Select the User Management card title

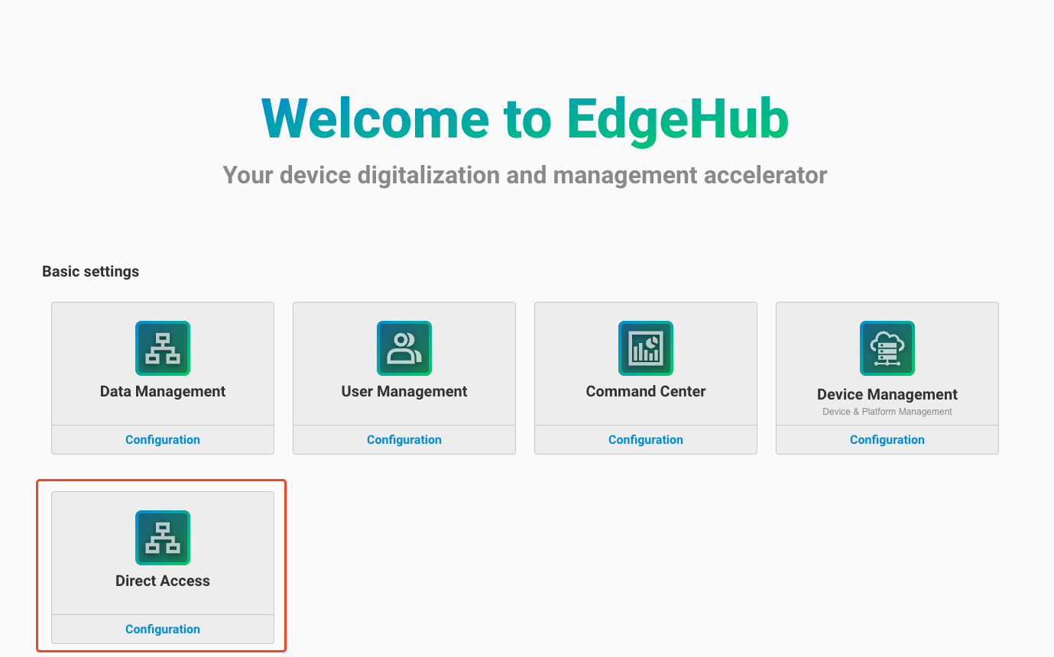pos(404,392)
